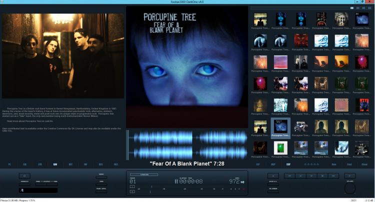The image size is (375, 202).
Task: Click the rightmost button of the five transport buttons
Action: tap(333, 176)
